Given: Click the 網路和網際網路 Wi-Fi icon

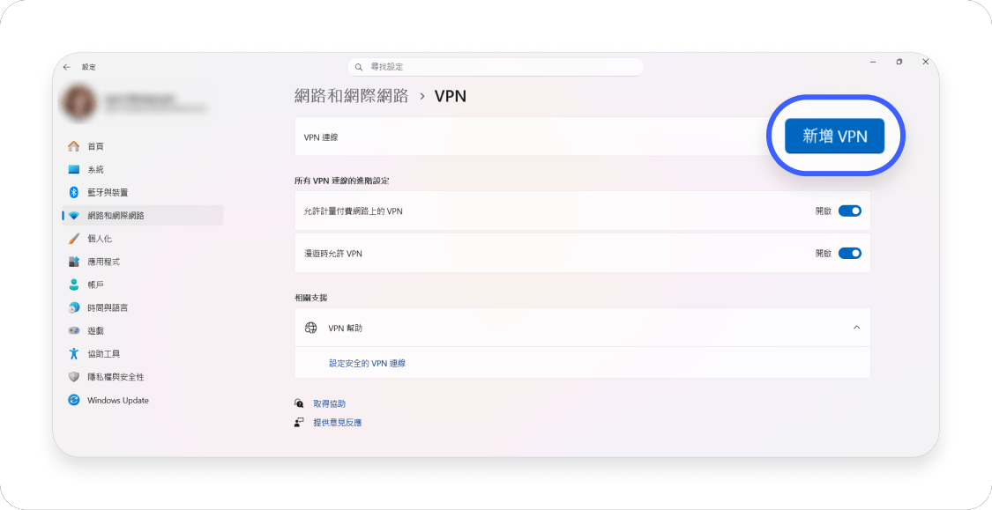Looking at the screenshot, I should point(74,216).
